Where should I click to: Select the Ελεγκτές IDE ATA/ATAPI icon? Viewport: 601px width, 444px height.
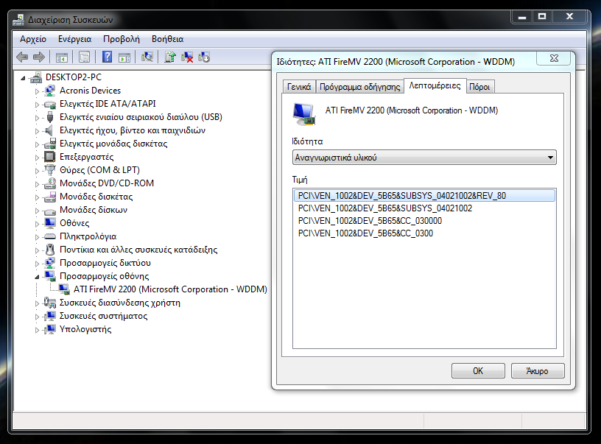(x=50, y=104)
